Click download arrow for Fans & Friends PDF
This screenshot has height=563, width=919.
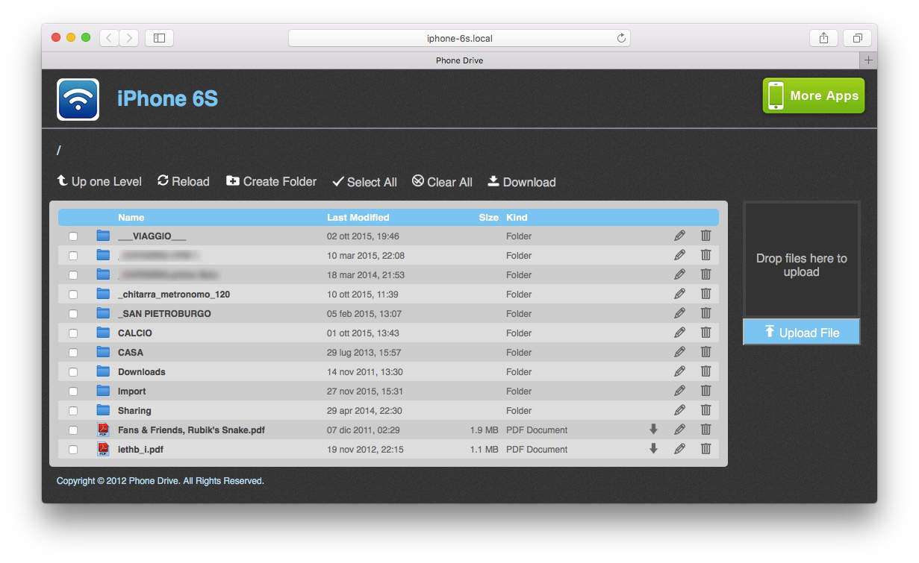point(653,430)
